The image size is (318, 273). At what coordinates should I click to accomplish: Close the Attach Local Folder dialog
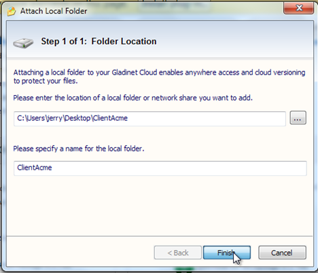(298, 8)
